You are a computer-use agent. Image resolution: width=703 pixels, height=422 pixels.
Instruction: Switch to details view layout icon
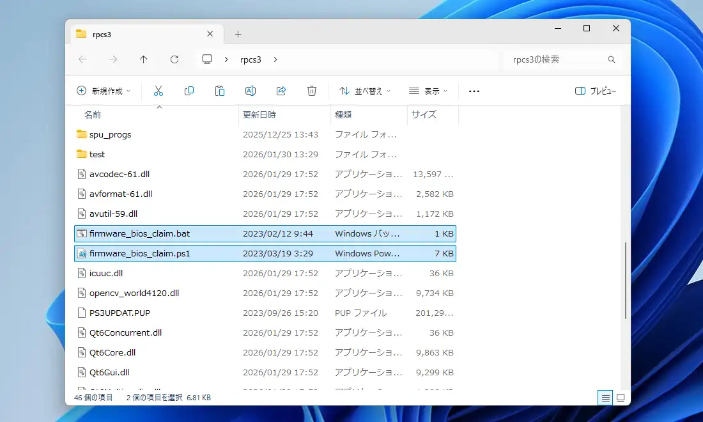(605, 398)
